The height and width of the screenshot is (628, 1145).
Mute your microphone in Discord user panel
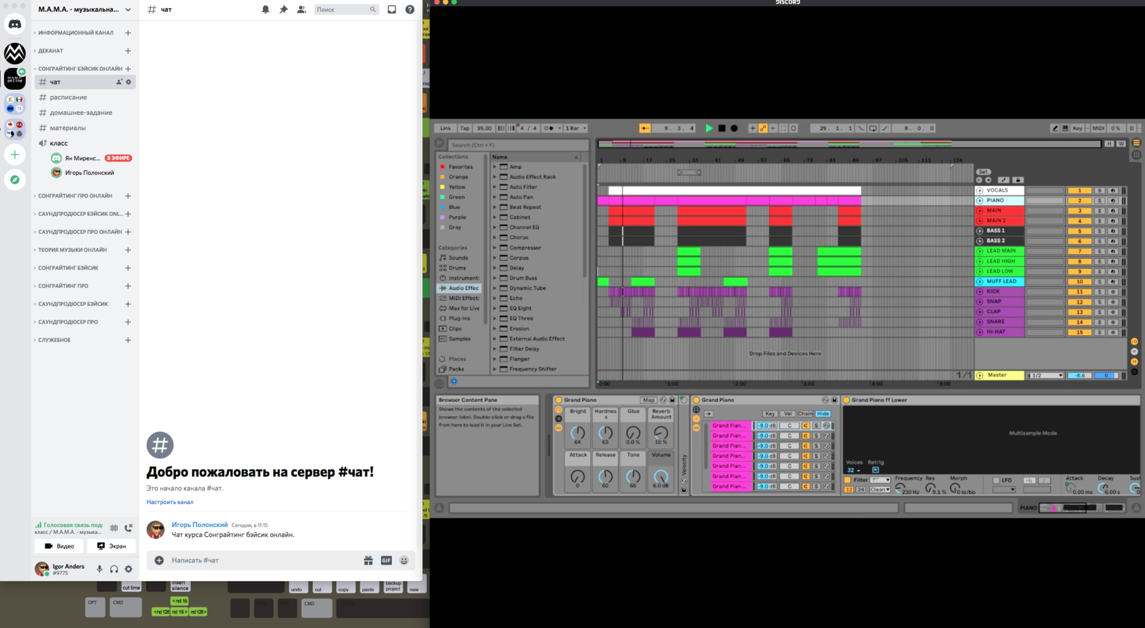click(100, 569)
